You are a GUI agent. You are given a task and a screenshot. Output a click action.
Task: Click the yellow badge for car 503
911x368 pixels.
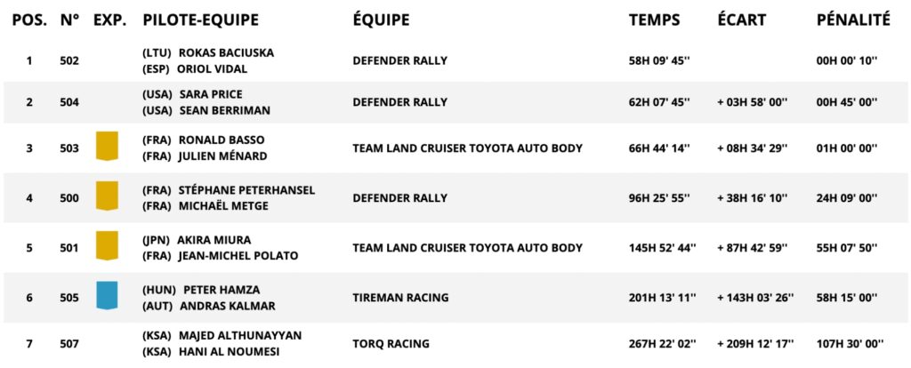point(107,146)
